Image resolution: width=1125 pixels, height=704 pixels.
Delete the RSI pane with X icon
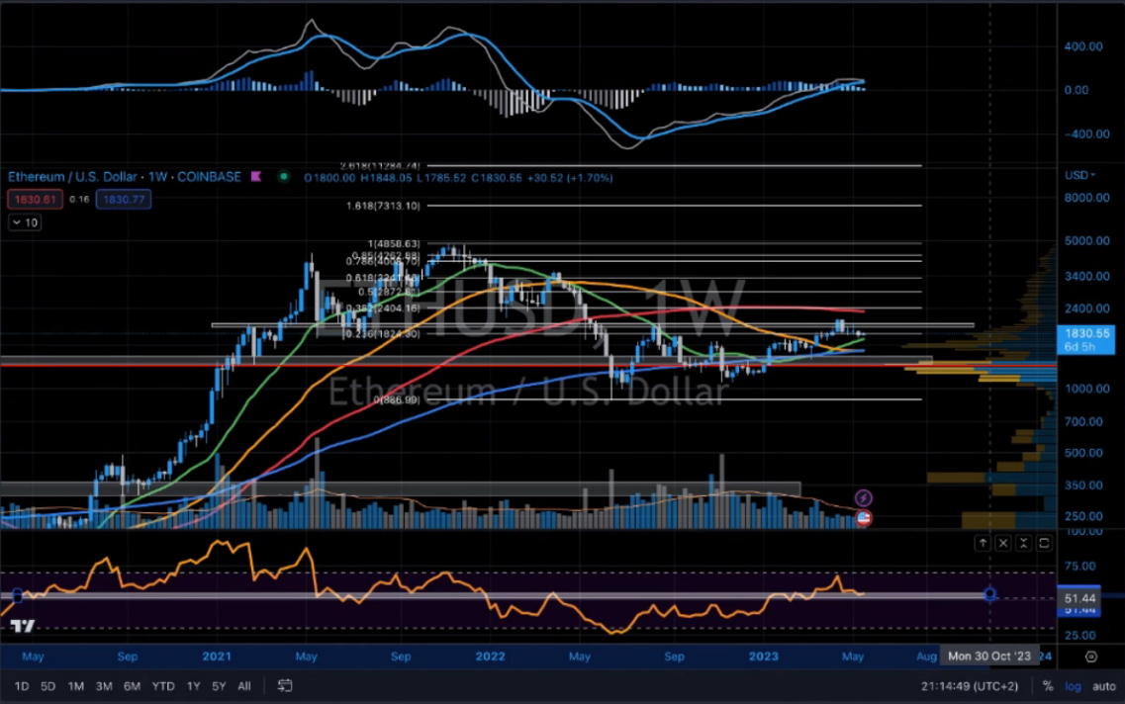click(x=1002, y=543)
